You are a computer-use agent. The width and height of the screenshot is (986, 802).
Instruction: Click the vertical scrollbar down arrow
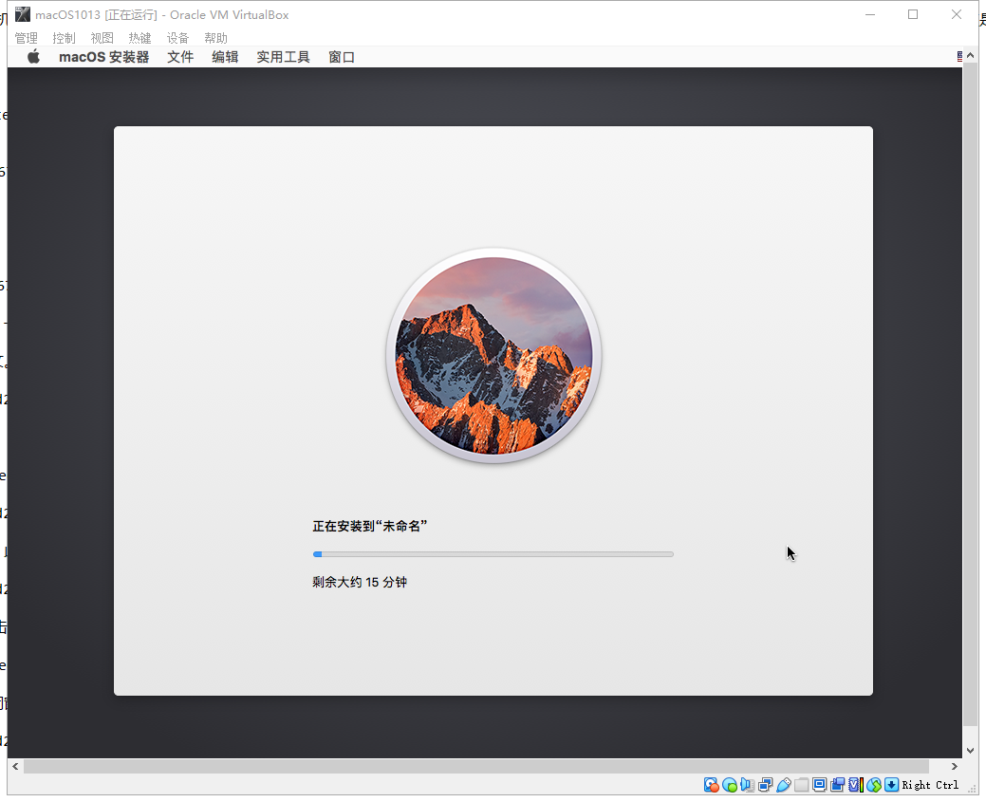click(970, 751)
